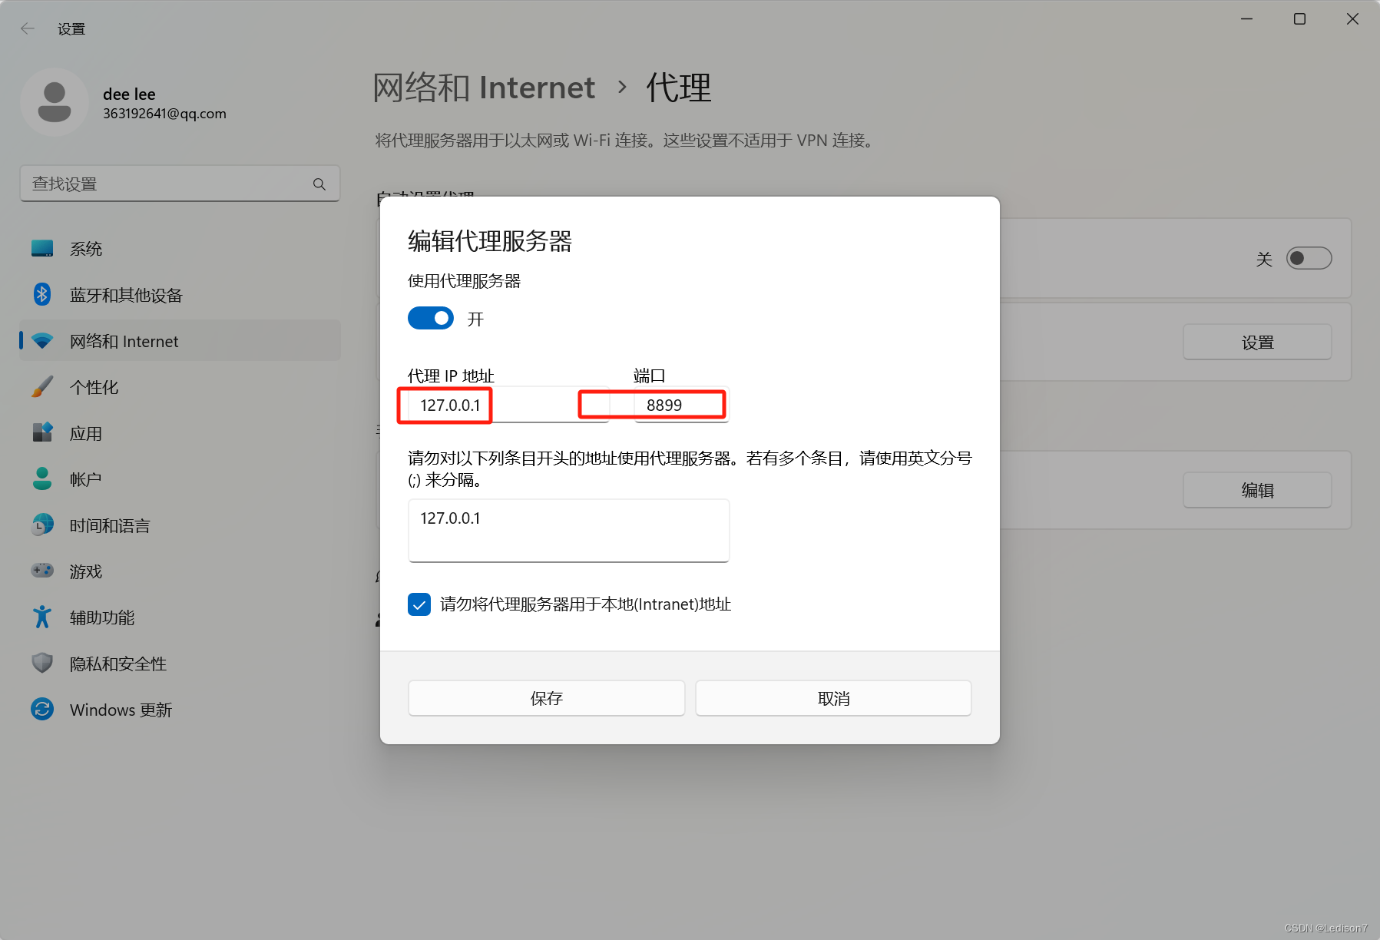Click the Windows Update refresh icon
Viewport: 1380px width, 940px height.
coord(42,709)
